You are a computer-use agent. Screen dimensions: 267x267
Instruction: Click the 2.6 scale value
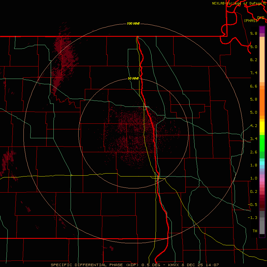pos(254,152)
